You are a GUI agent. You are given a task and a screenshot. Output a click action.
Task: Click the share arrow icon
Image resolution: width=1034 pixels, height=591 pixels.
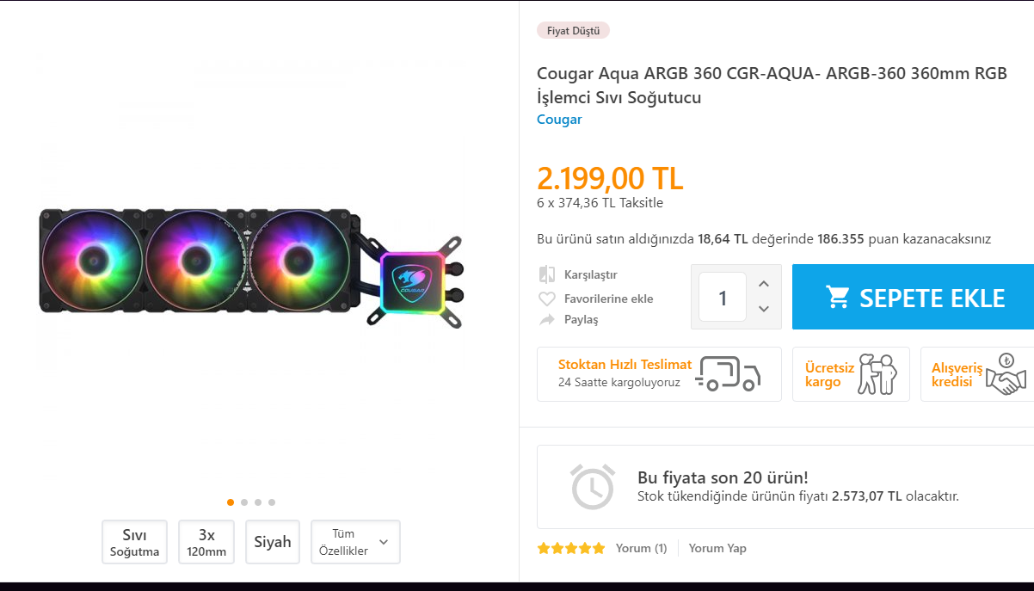(547, 319)
